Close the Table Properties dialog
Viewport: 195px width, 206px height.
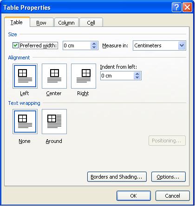[x=187, y=7]
